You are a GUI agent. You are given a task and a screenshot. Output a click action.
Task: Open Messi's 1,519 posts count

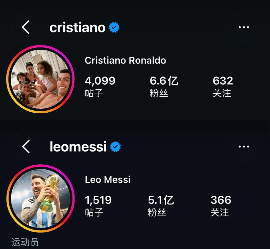(98, 206)
